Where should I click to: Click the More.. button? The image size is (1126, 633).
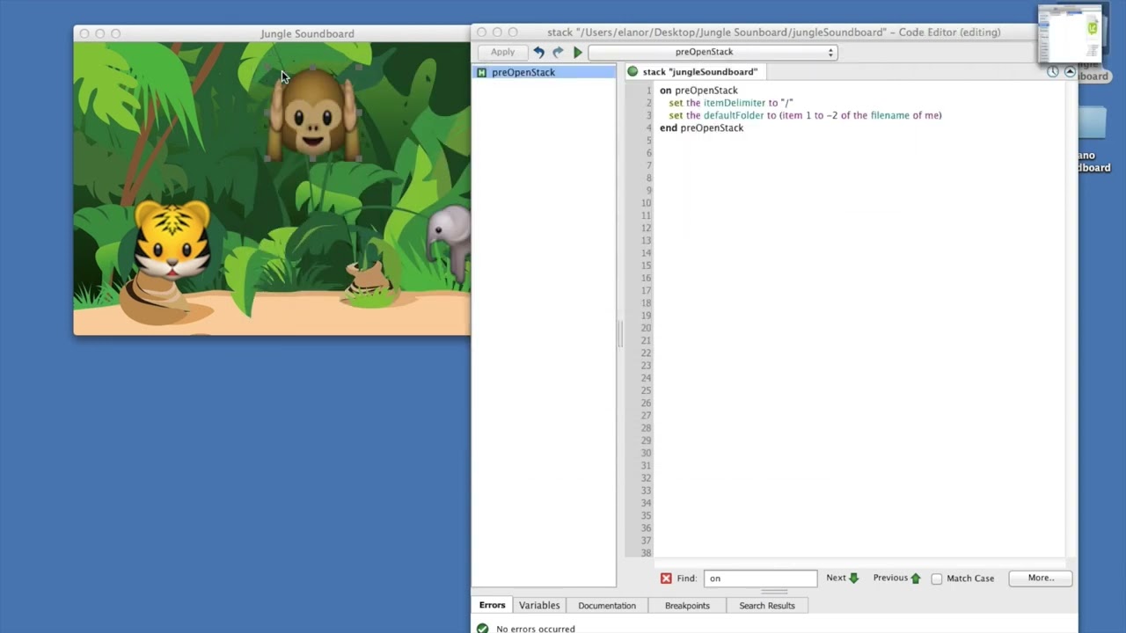pyautogui.click(x=1040, y=578)
